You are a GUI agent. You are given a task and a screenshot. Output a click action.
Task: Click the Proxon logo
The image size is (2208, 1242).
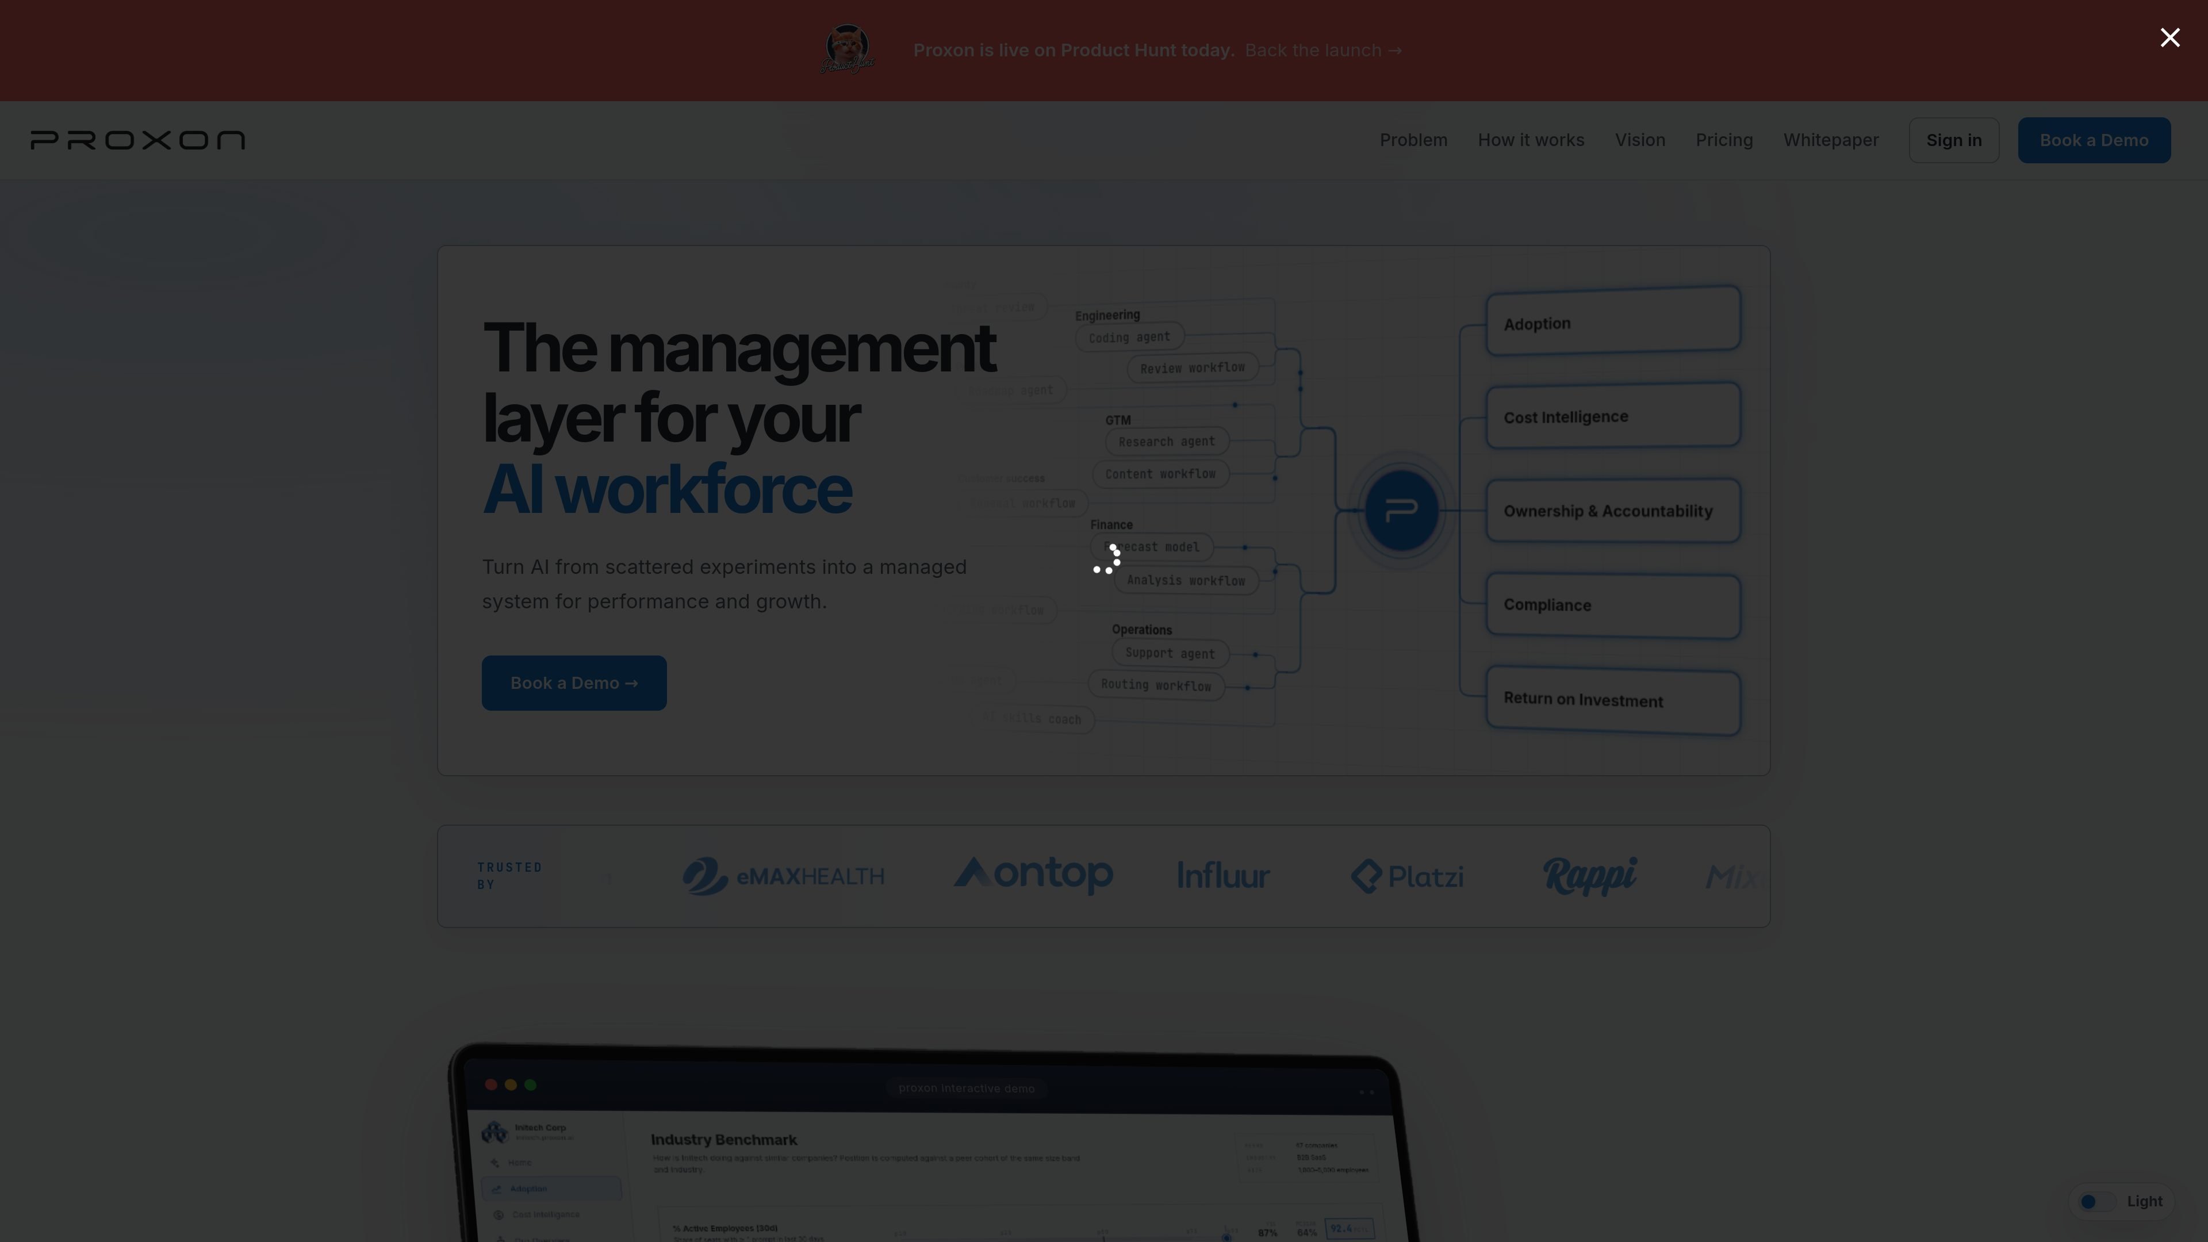[138, 140]
